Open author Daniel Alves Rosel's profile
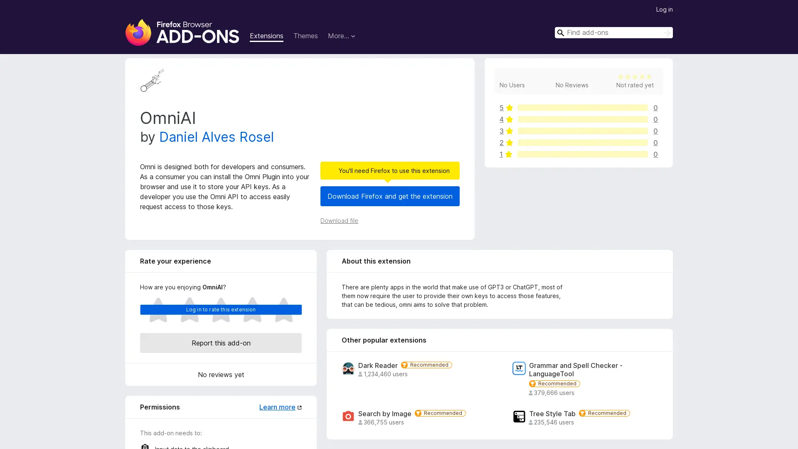Image resolution: width=798 pixels, height=449 pixels. (216, 137)
